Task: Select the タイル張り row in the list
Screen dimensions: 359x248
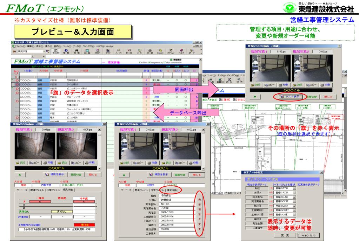Action: point(105,84)
